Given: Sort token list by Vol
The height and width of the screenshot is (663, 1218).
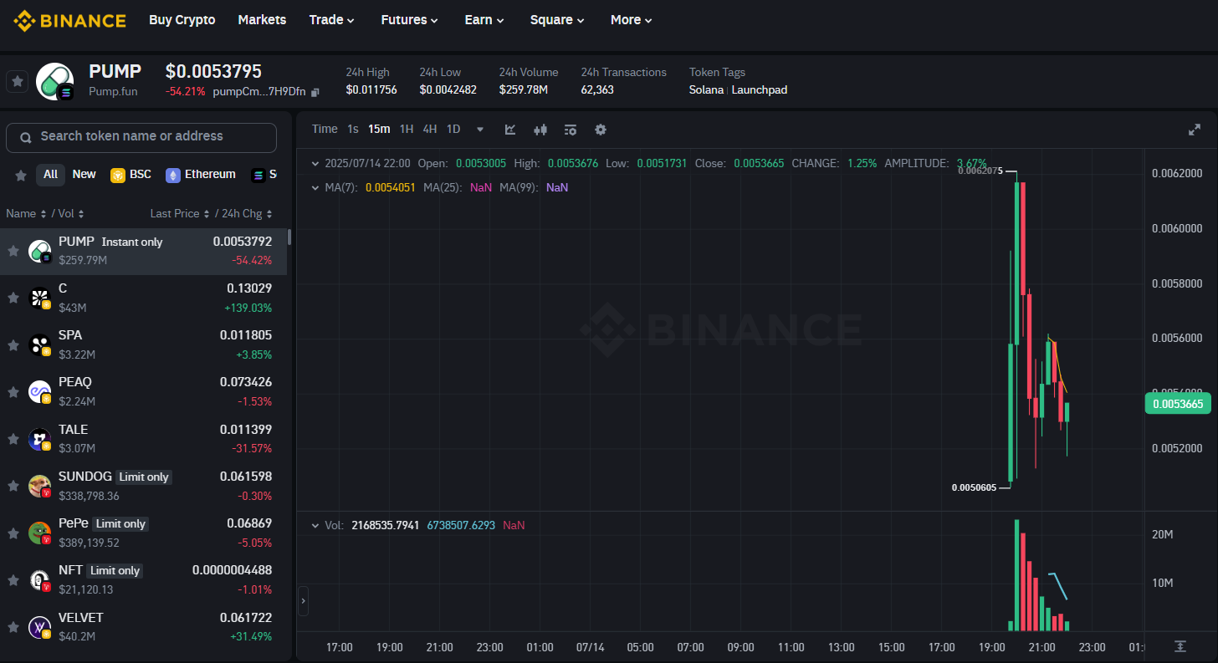Looking at the screenshot, I should pyautogui.click(x=72, y=214).
